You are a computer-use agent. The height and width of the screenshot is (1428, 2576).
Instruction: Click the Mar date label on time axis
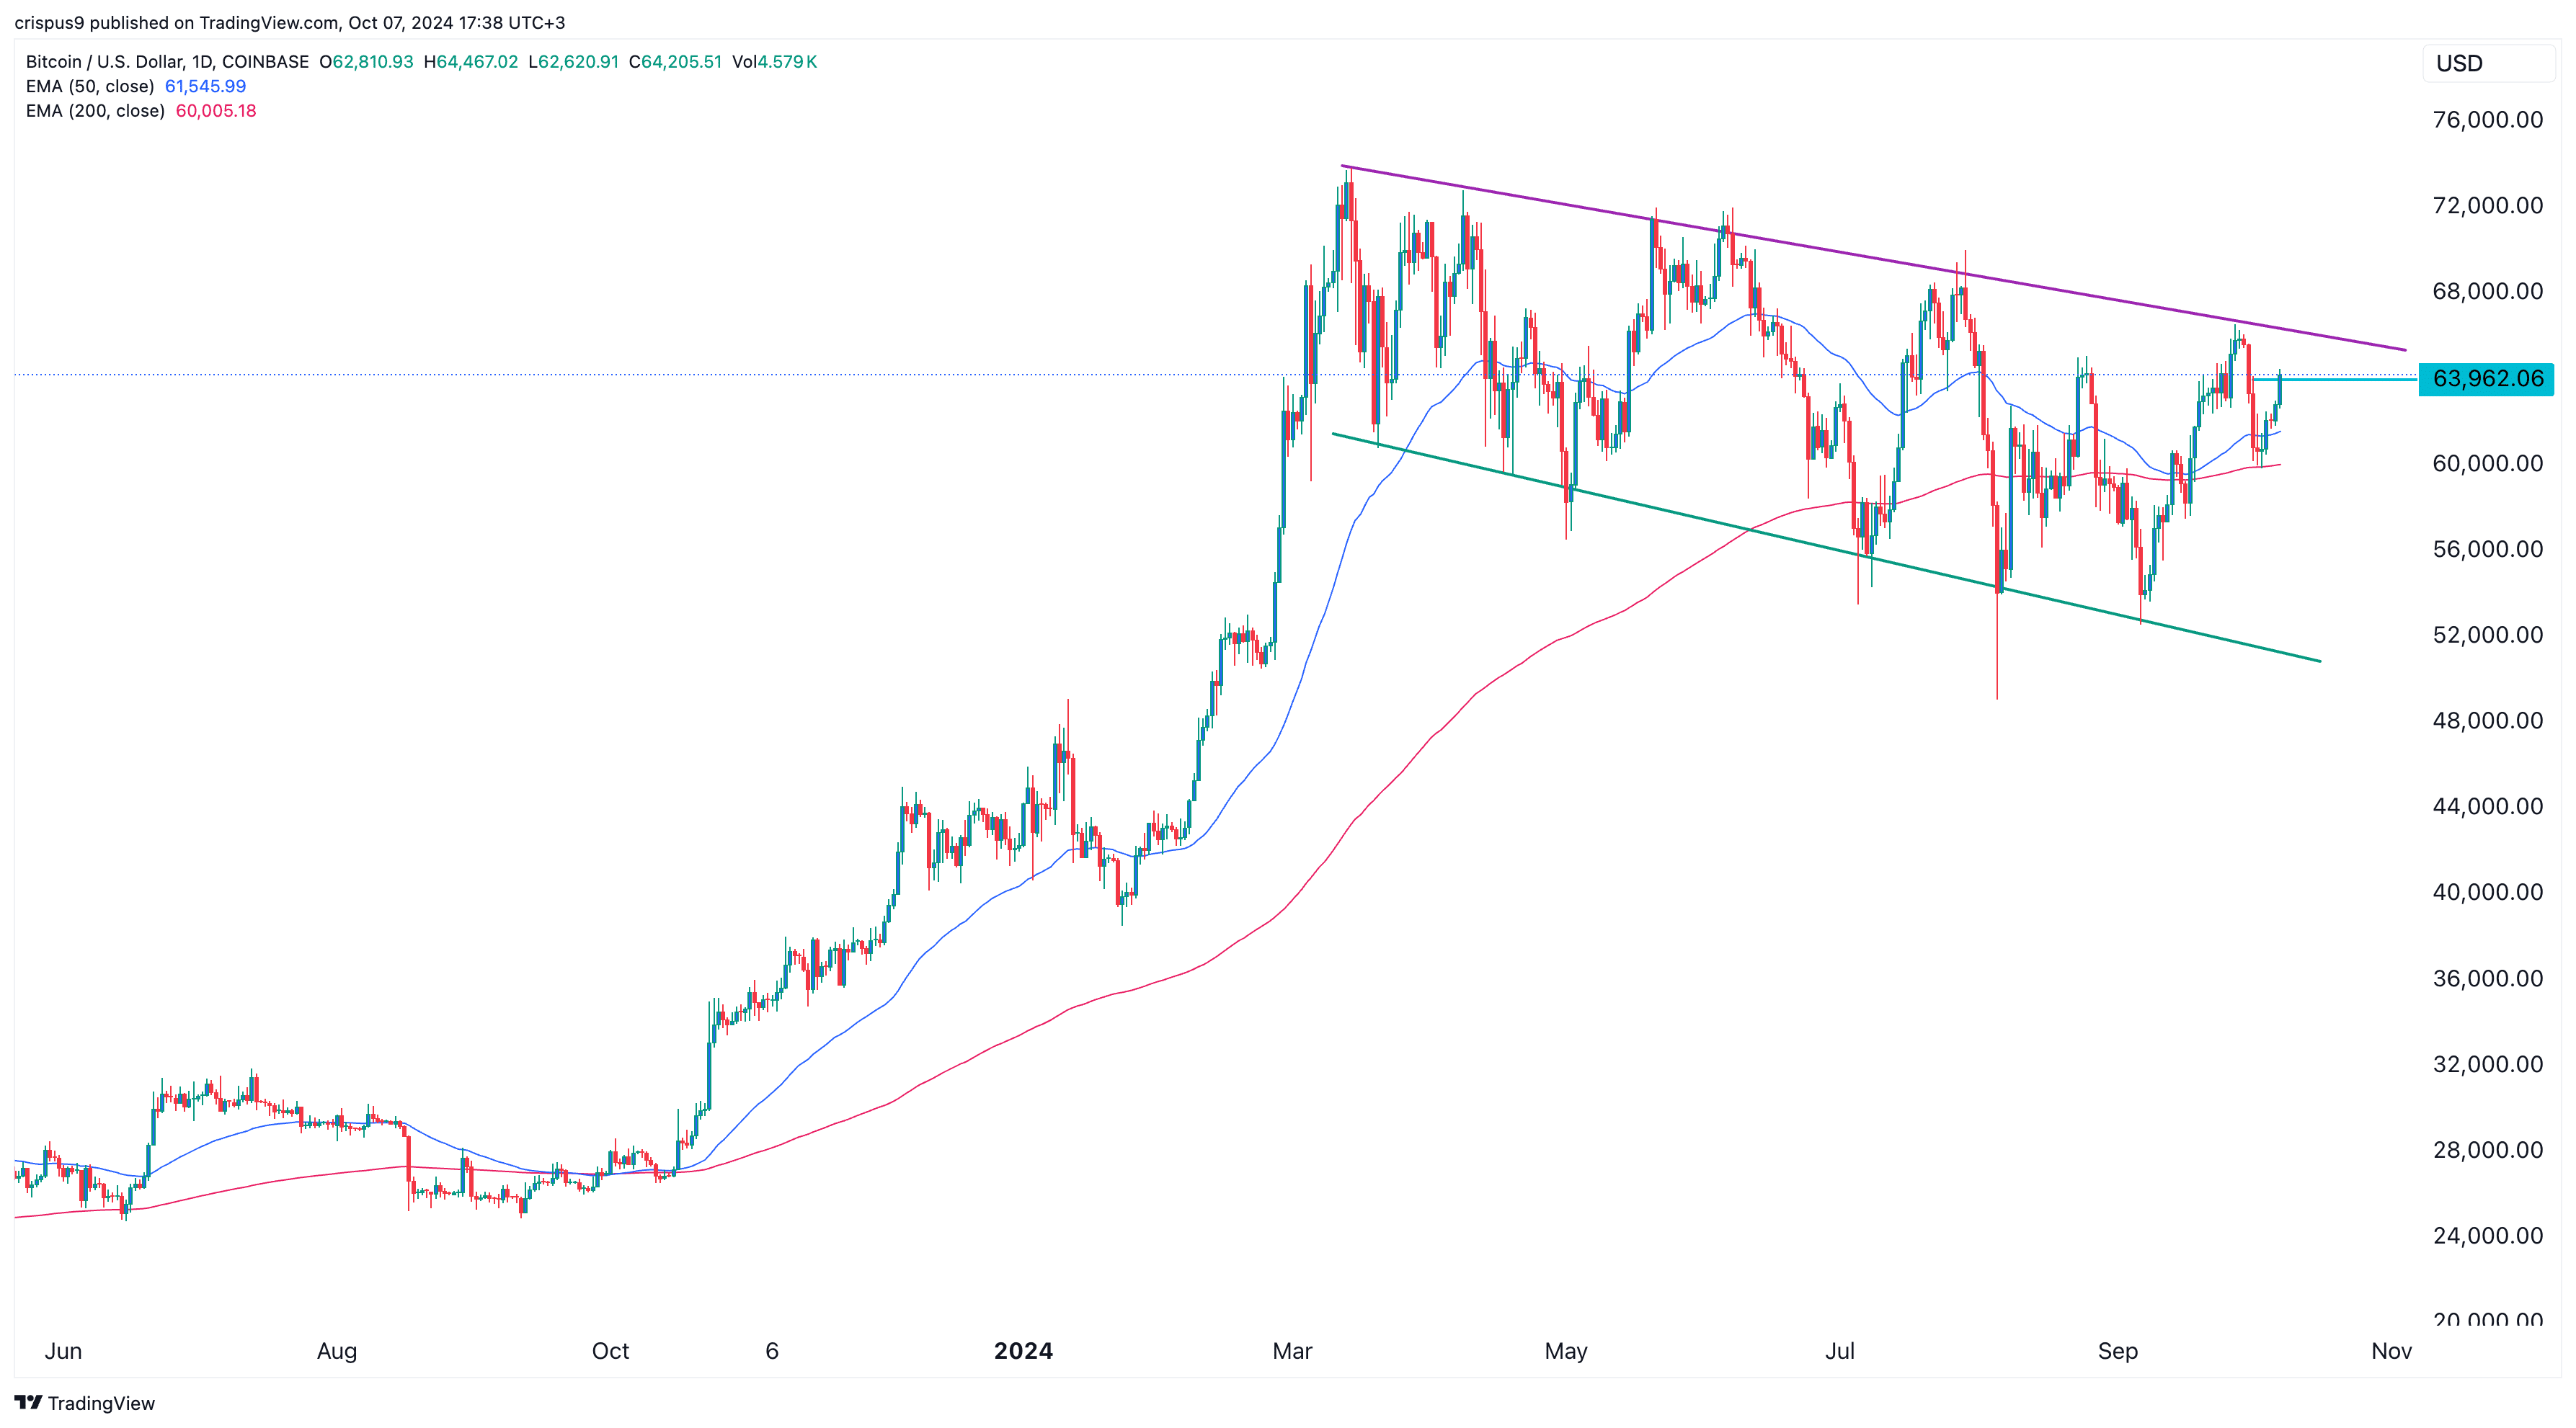[x=1292, y=1351]
